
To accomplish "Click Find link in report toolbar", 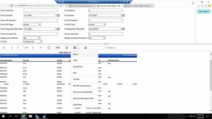I will click(x=108, y=48).
